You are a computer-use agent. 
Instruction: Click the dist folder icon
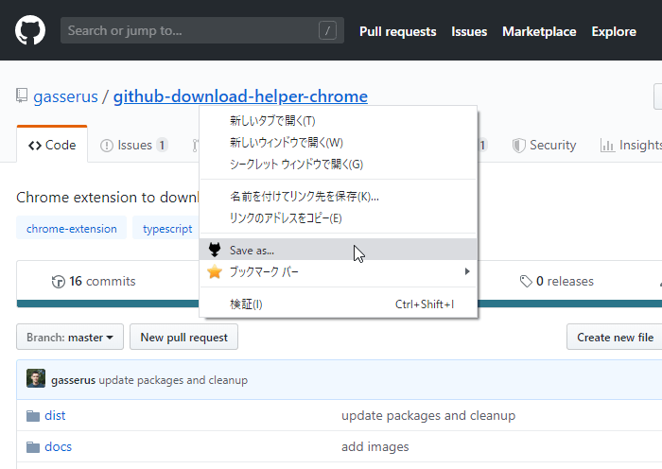33,416
